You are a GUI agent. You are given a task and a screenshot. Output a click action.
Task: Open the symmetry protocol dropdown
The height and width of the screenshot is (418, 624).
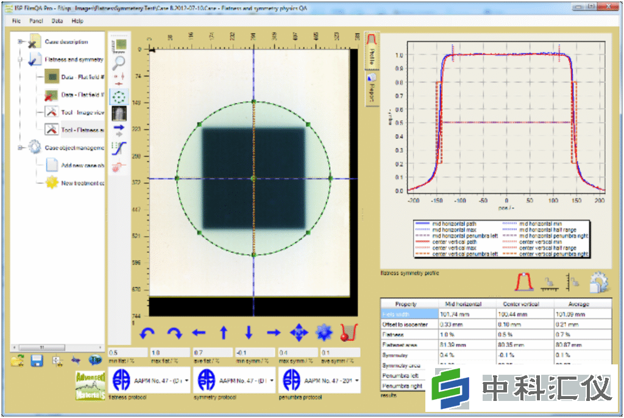(x=271, y=381)
